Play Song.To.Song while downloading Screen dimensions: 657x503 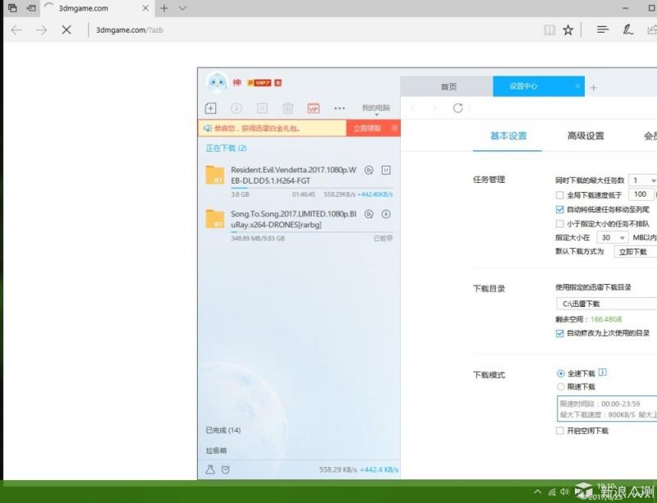pos(369,214)
